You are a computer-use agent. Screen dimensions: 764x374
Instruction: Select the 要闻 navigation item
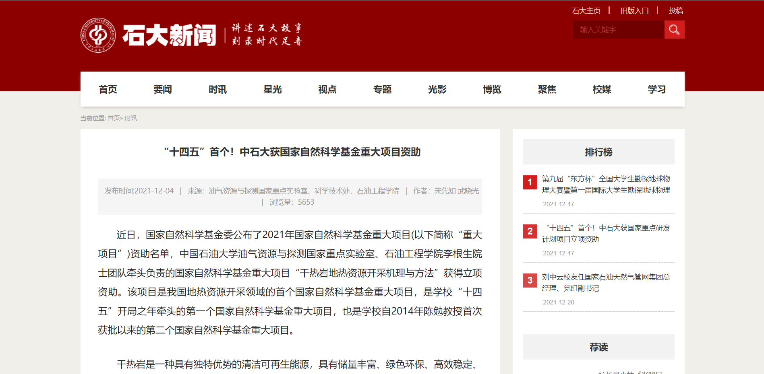click(163, 89)
